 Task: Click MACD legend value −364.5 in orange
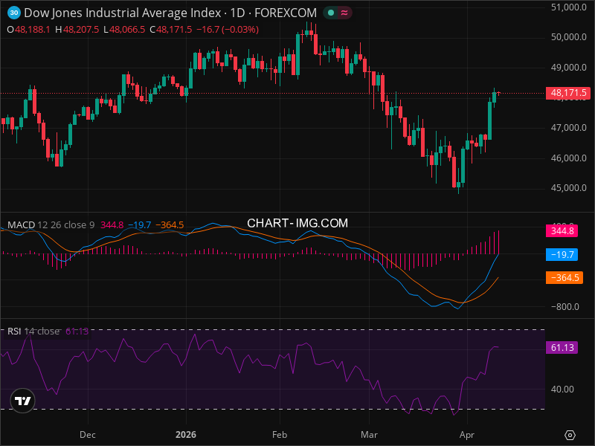(x=170, y=225)
